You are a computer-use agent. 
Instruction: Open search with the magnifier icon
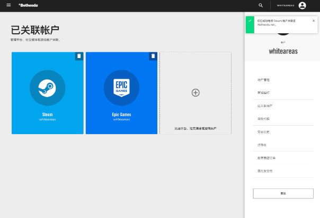[261, 5]
